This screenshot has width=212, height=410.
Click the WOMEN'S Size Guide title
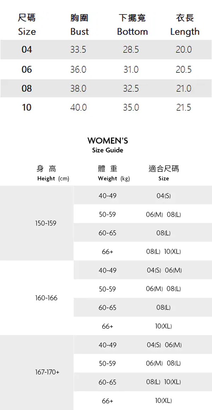click(x=107, y=145)
